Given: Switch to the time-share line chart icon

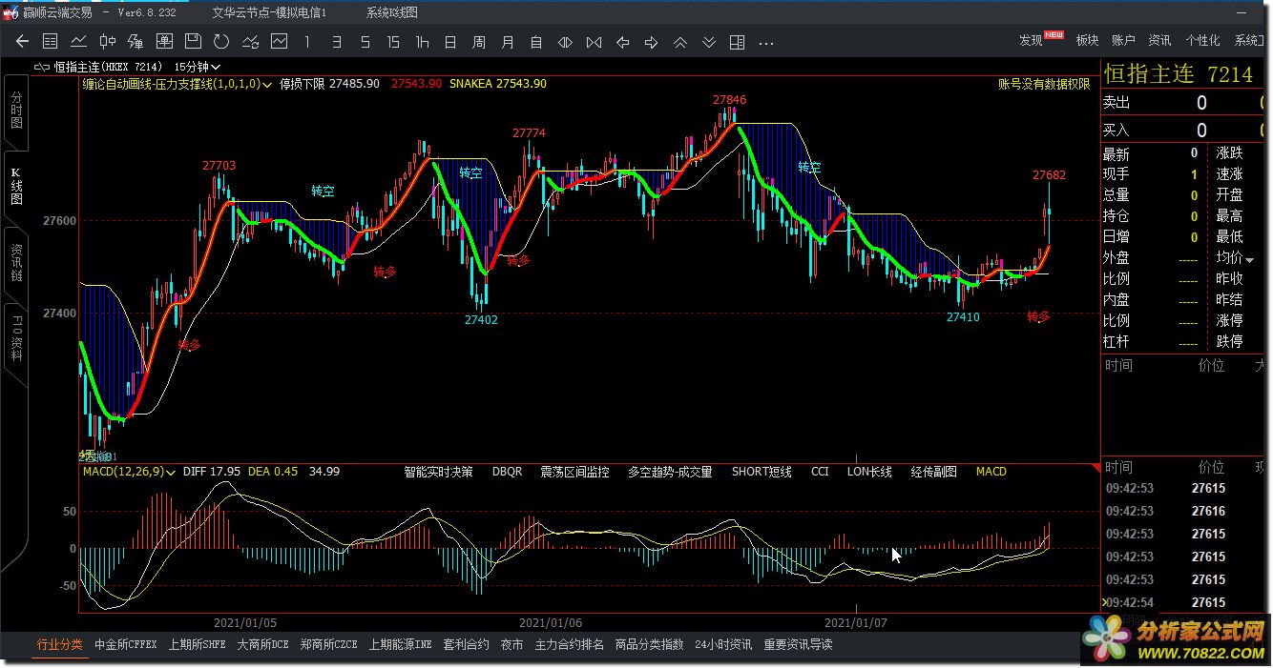Looking at the screenshot, I should pyautogui.click(x=79, y=42).
